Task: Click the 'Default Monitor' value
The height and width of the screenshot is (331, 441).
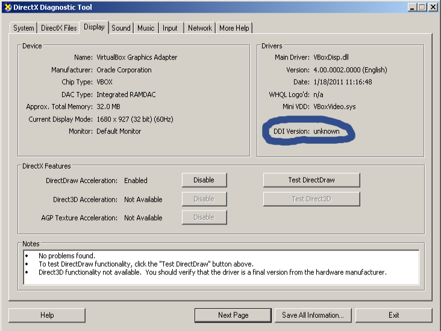Action: click(x=119, y=131)
